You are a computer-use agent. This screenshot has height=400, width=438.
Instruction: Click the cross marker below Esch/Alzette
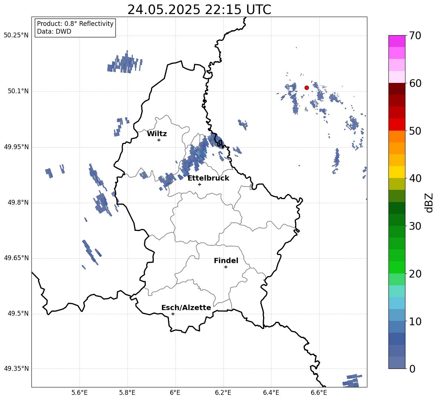tap(173, 314)
